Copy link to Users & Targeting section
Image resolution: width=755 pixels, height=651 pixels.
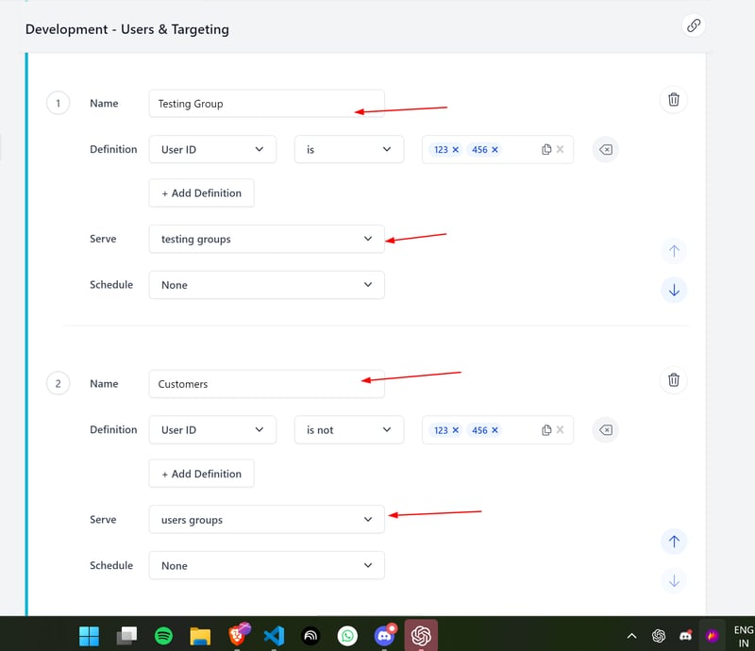(694, 25)
